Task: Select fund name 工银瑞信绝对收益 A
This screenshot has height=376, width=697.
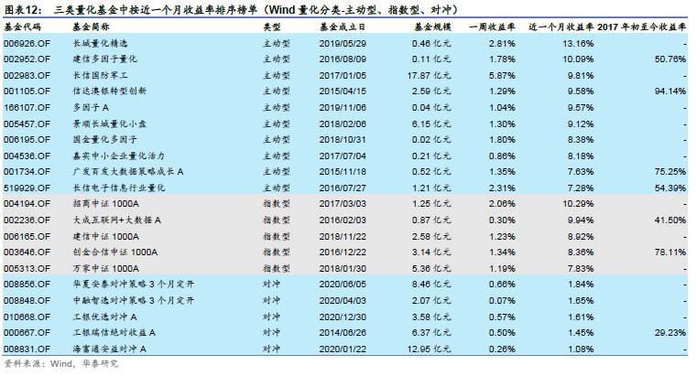Action: [114, 332]
